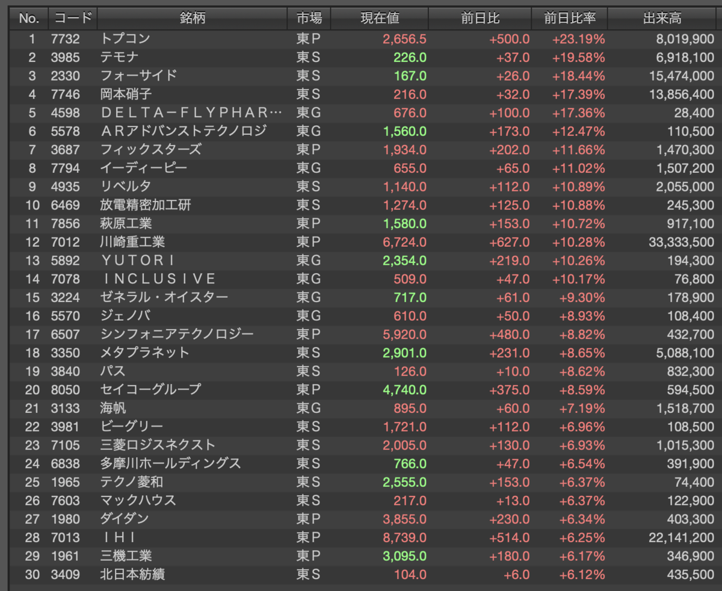Click stock code 7013
722x591 pixels.
point(64,537)
